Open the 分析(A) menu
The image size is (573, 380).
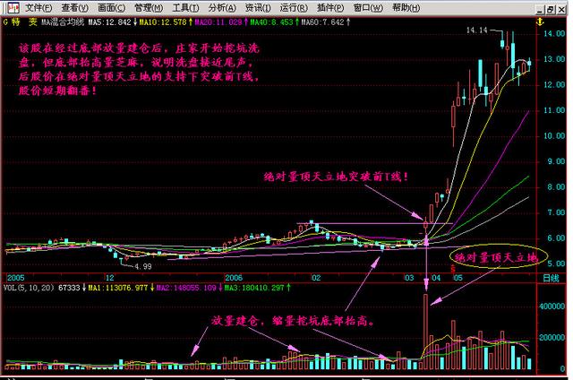click(222, 8)
